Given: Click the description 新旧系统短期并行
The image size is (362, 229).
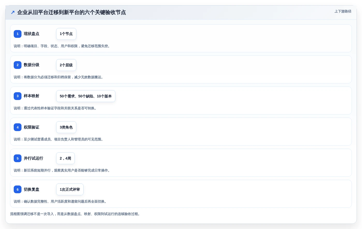Looking at the screenshot, I should (x=62, y=170).
